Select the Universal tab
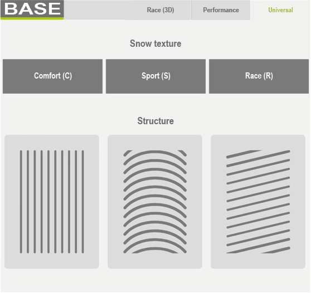The height and width of the screenshot is (293, 311). pyautogui.click(x=280, y=10)
